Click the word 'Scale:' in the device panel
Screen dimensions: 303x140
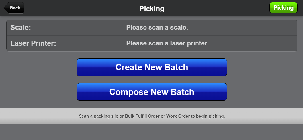pyautogui.click(x=21, y=28)
